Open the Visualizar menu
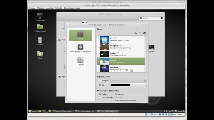Viewport: 214px width, 120px height. pos(50,8)
